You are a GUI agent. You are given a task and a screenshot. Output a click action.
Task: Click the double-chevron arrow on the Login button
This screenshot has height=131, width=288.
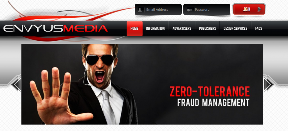(259, 9)
